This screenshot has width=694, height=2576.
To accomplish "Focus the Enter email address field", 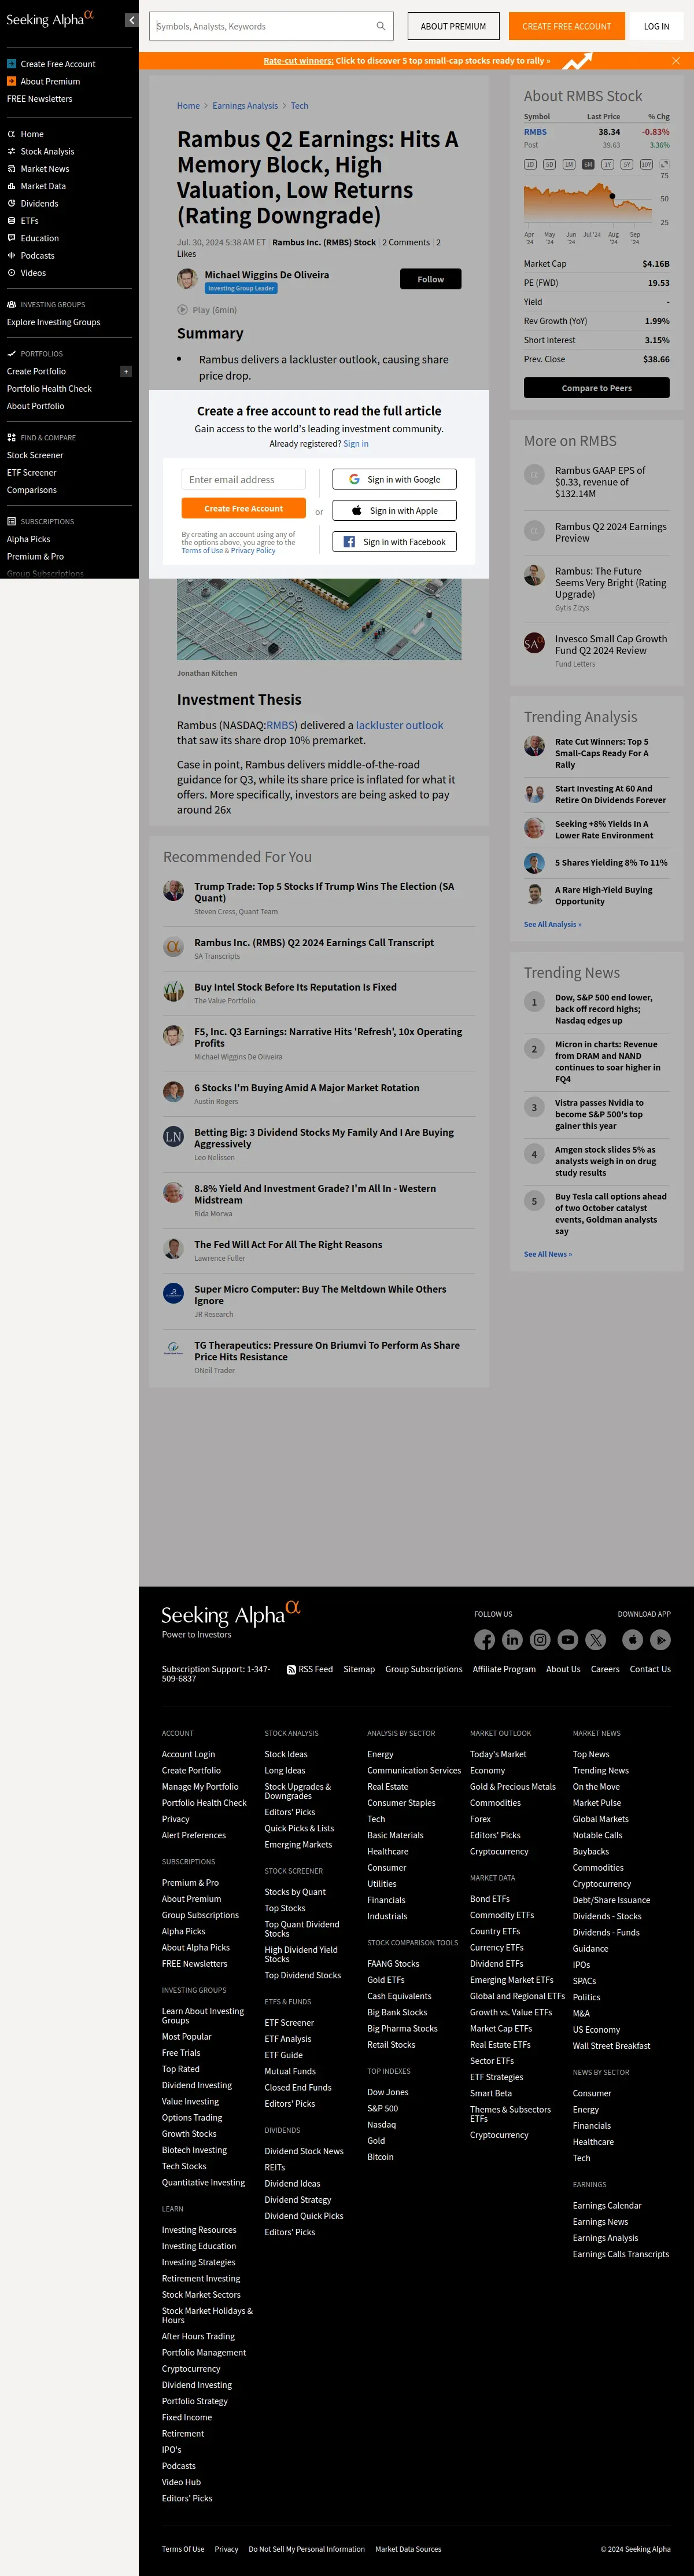I will point(244,480).
